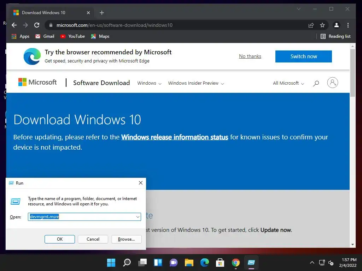Open the share page icon in address bar
Image resolution: width=362 pixels, height=271 pixels.
click(311, 25)
